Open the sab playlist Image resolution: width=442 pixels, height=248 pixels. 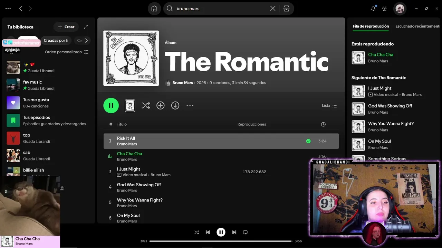pyautogui.click(x=48, y=156)
